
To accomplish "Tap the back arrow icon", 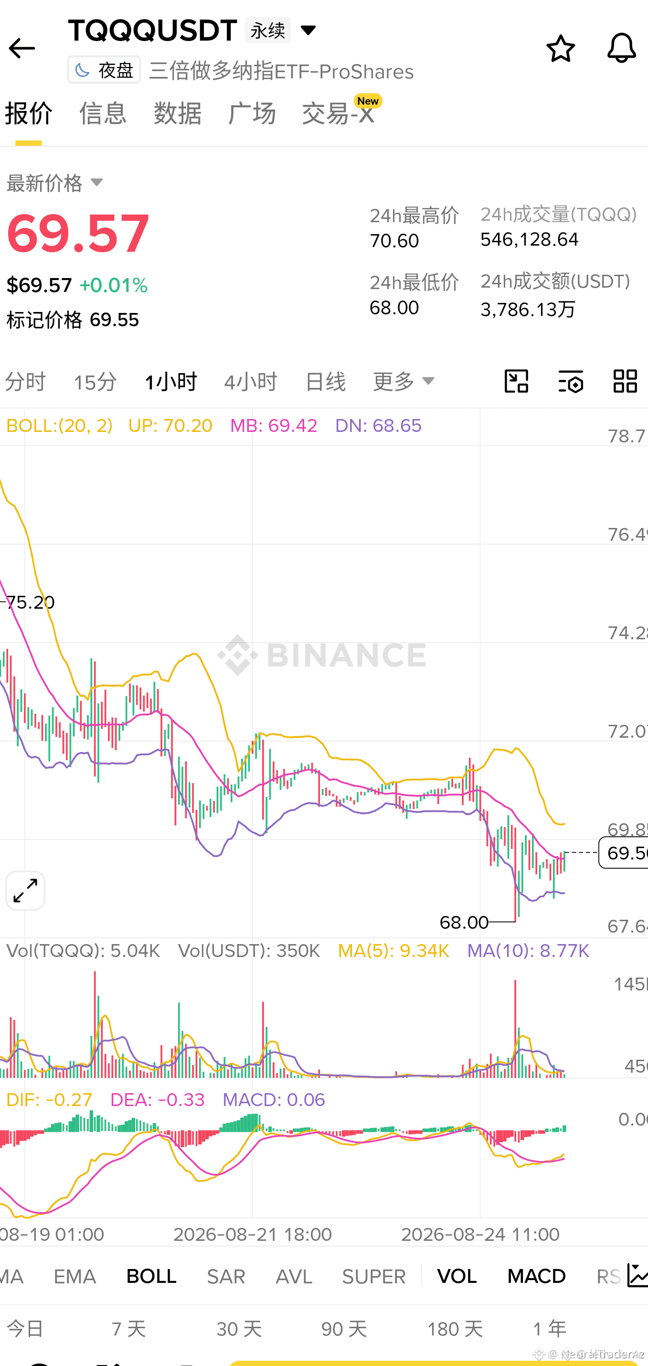I will tap(21, 48).
